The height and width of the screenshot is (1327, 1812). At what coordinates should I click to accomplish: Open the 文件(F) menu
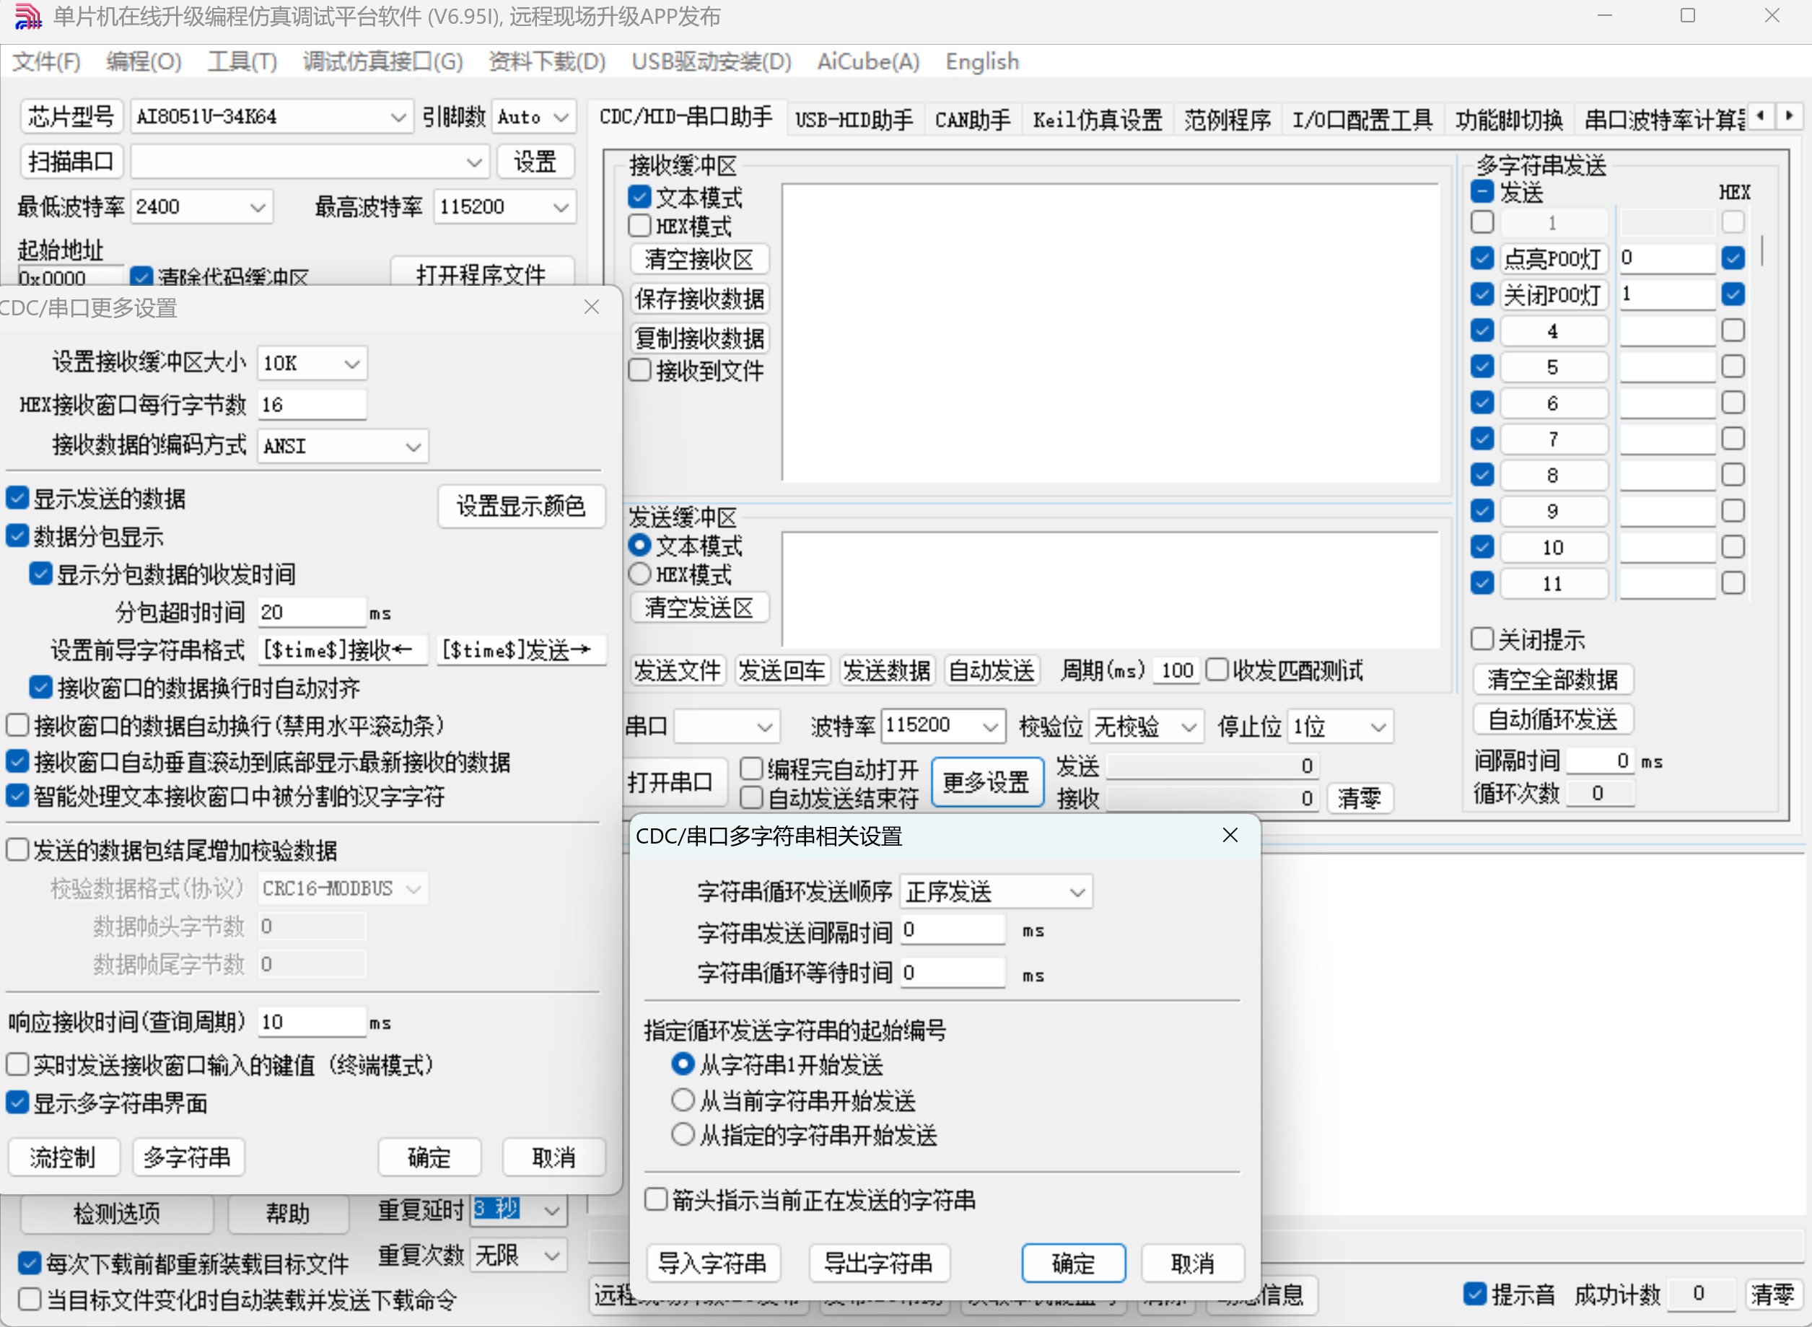[x=45, y=62]
